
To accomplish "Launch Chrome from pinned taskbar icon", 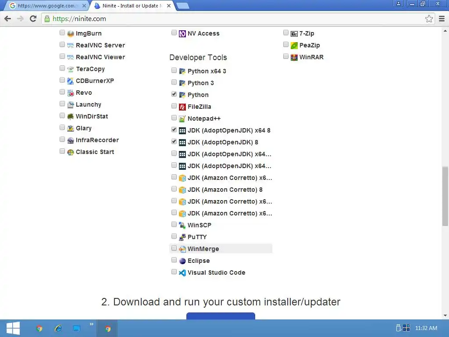I will 39,328.
